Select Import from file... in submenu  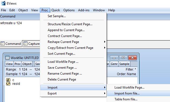click(x=138, y=93)
